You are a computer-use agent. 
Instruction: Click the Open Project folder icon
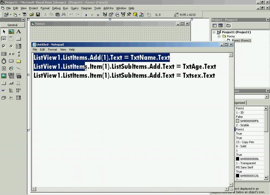[x=32, y=15]
